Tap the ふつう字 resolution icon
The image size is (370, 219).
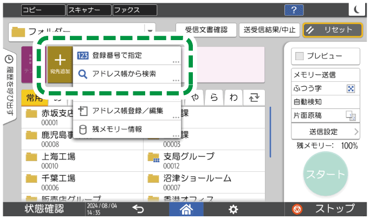[x=350, y=89]
